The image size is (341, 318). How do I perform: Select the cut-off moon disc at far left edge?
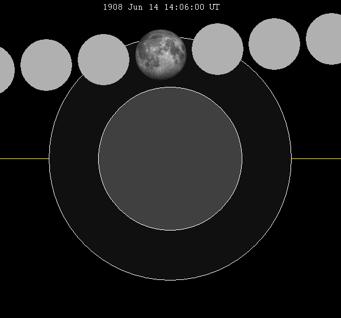(x=5, y=70)
